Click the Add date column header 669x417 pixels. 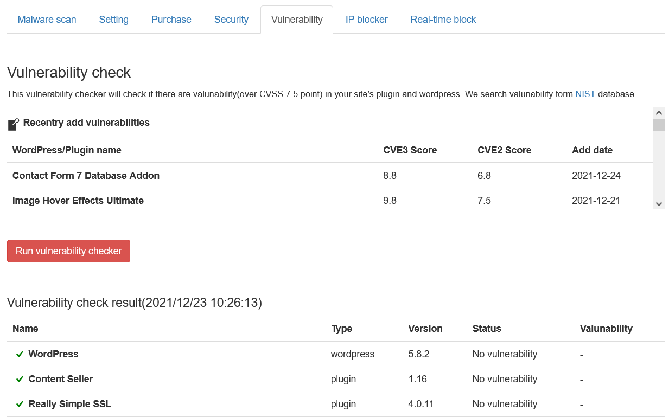tap(592, 150)
